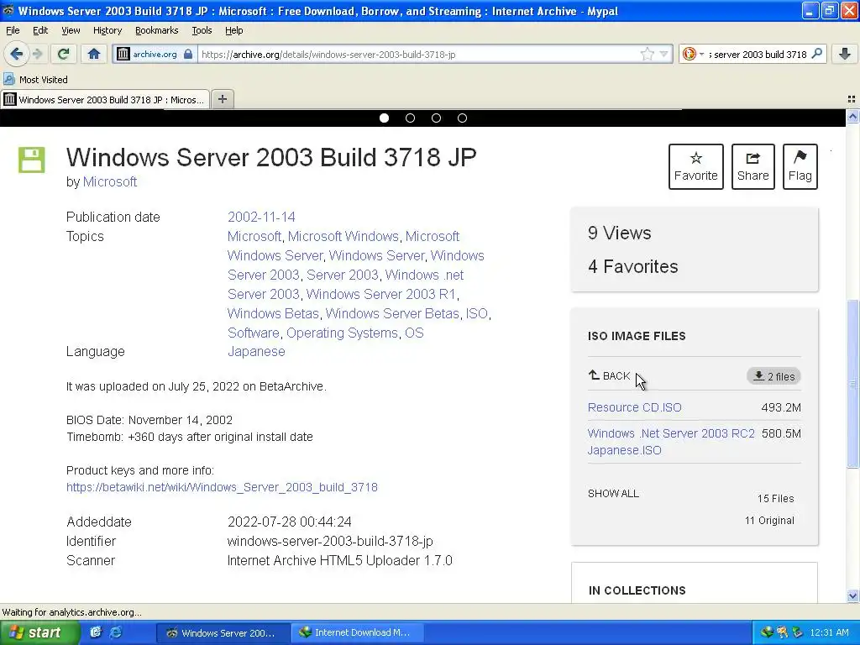
Task: Select the fourth carousel dot
Action: pyautogui.click(x=463, y=118)
